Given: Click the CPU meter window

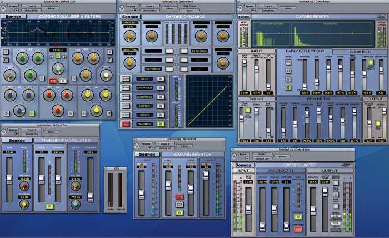Looking at the screenshot, I should coord(115,190).
